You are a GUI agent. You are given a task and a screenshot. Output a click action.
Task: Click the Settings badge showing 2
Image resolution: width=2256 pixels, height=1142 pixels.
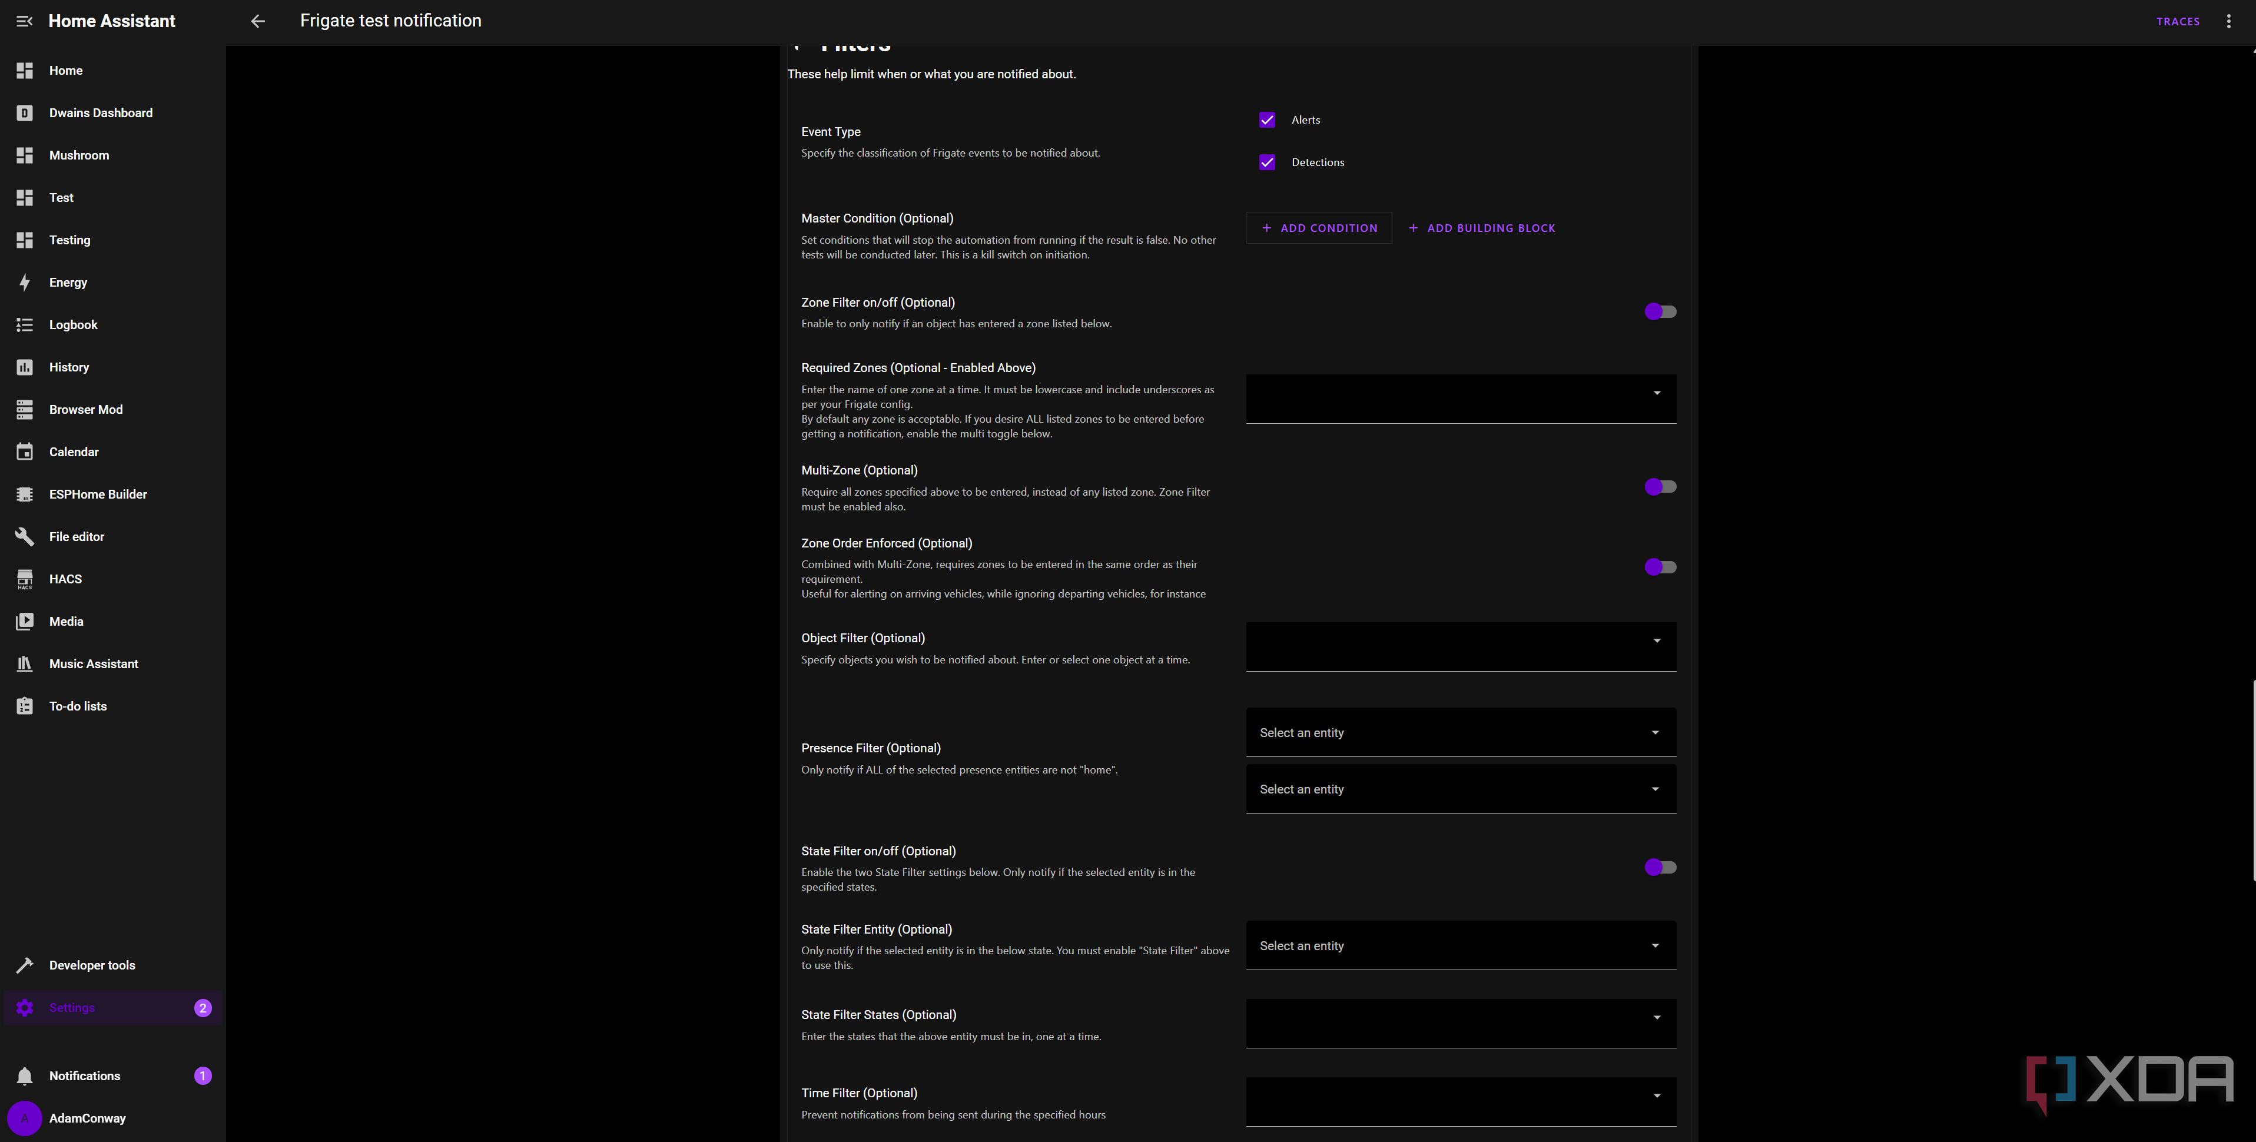(203, 1008)
